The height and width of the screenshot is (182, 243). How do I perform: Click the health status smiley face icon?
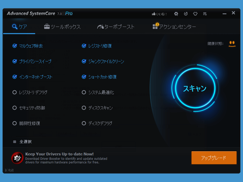click(232, 44)
